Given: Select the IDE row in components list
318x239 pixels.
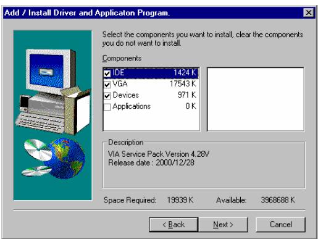Looking at the screenshot, I should 151,73.
